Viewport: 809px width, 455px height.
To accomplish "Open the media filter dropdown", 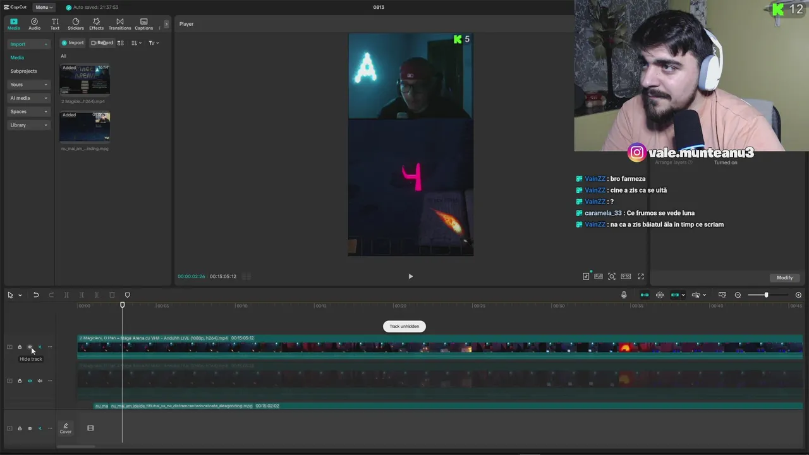I will 154,43.
